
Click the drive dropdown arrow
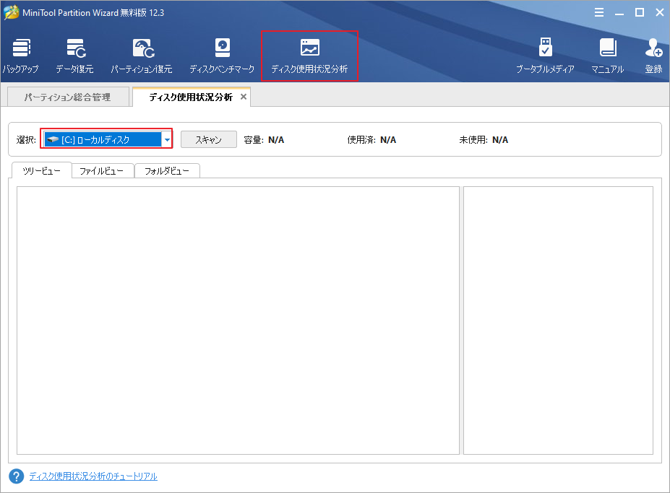(x=167, y=139)
